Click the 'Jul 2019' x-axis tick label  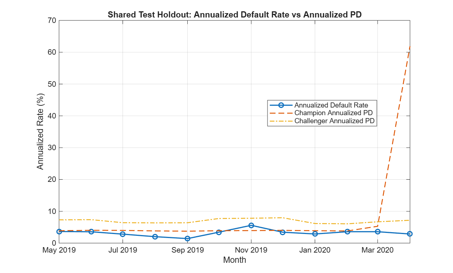123,250
